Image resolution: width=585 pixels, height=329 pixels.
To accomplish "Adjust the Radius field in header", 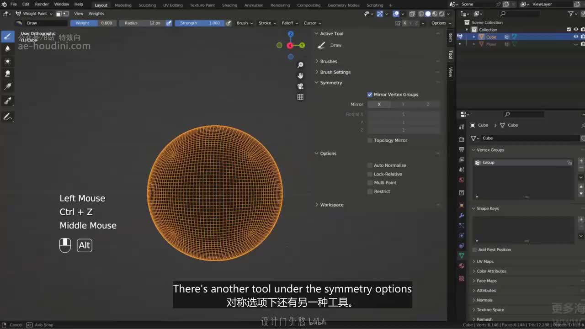I will pyautogui.click(x=142, y=23).
